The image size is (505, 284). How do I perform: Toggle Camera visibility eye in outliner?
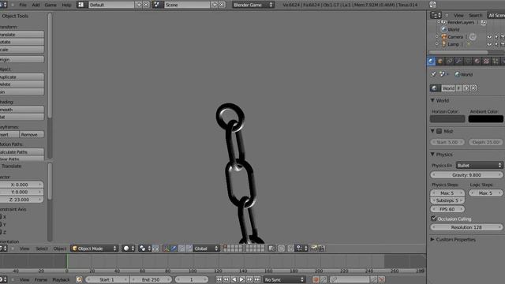coord(489,37)
